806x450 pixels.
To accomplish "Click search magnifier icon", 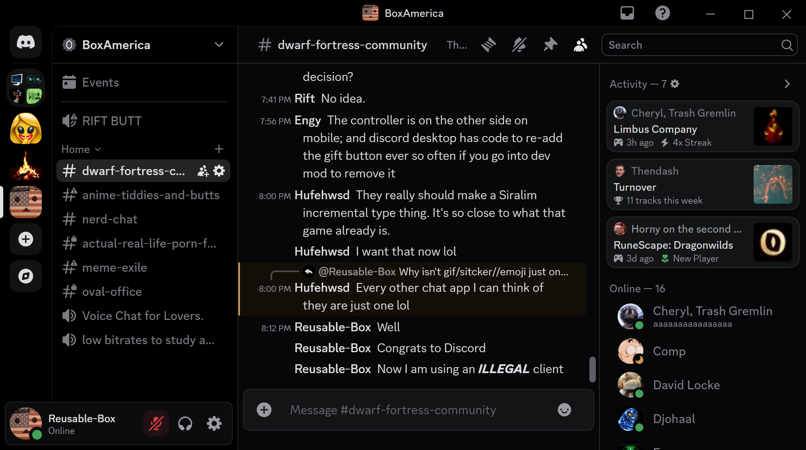I will tap(787, 45).
